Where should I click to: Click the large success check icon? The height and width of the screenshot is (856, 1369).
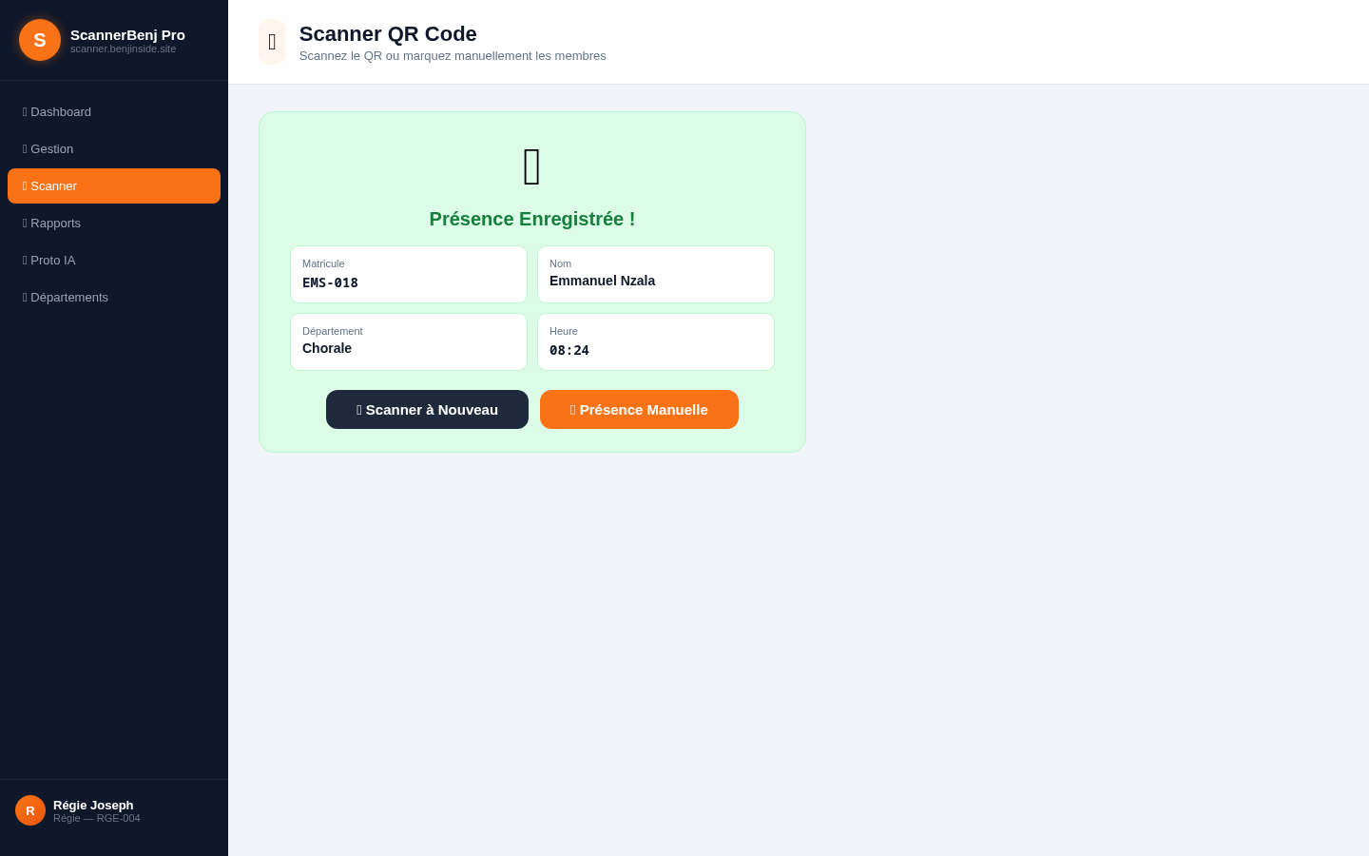coord(532,166)
